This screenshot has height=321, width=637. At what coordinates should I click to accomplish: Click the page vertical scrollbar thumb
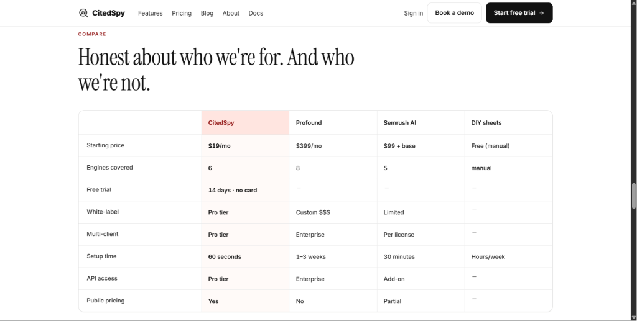[633, 197]
